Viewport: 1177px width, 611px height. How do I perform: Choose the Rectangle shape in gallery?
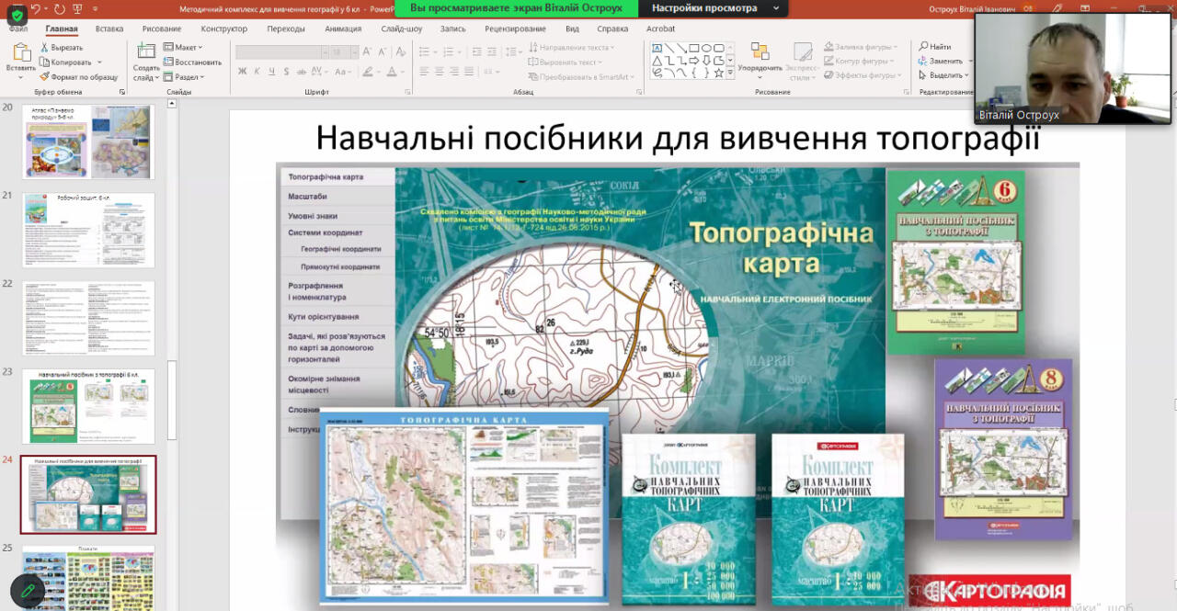(694, 48)
